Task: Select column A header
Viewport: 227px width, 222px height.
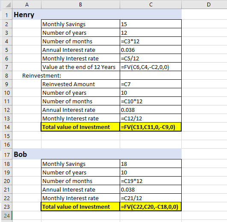Action: pos(27,4)
